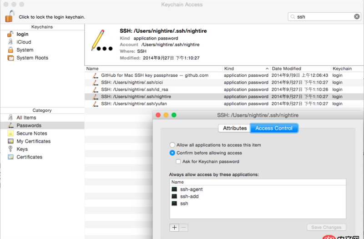This screenshot has width=364, height=239.
Task: Remove application with the minus button
Action: 183,228
